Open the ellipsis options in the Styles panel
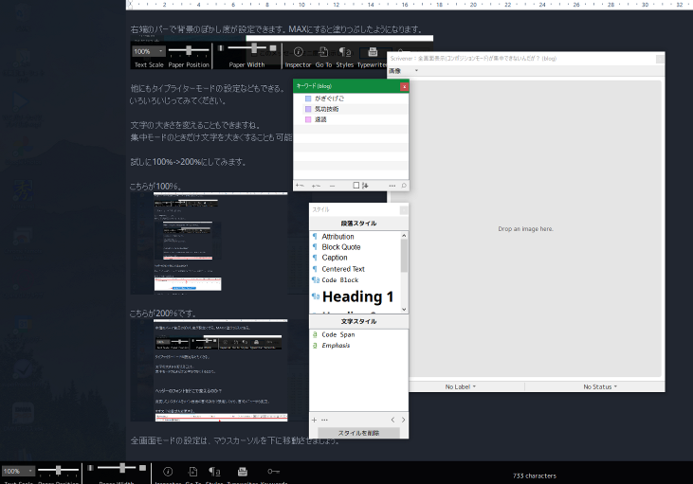Image resolution: width=693 pixels, height=484 pixels. (x=324, y=420)
